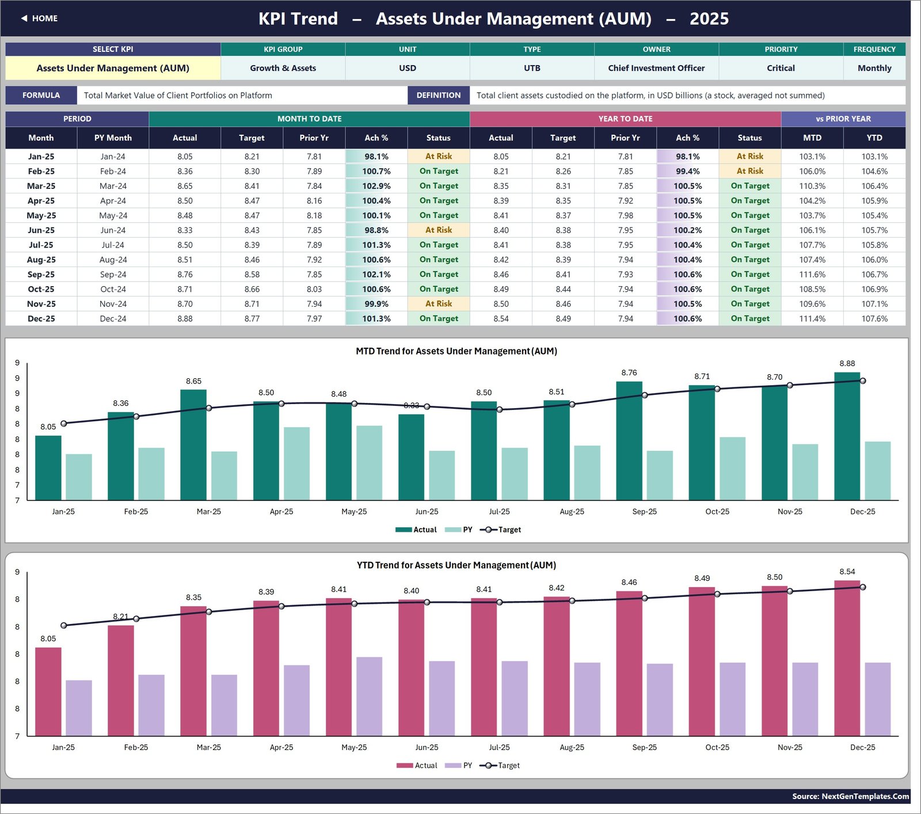The height and width of the screenshot is (814, 921).
Task: Select the Jan-25 month cell
Action: [41, 157]
